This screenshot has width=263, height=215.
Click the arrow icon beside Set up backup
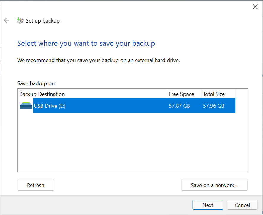[x=7, y=20]
